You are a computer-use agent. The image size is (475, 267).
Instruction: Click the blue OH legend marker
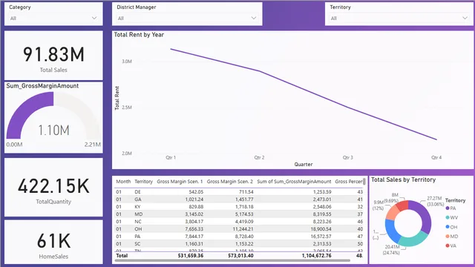pos(448,227)
